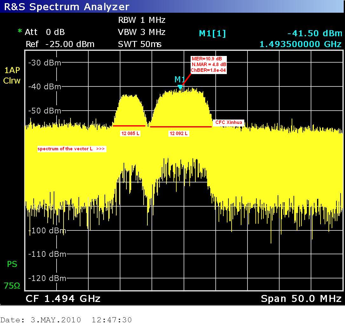Click the 'spectrum of the vector L' label

coord(71,149)
